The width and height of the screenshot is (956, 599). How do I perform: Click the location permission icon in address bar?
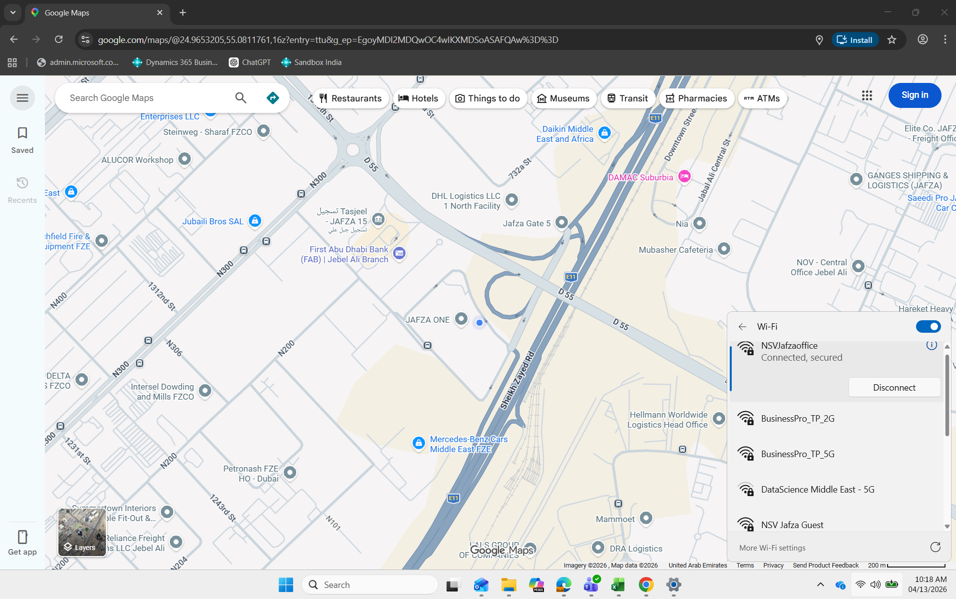[819, 40]
